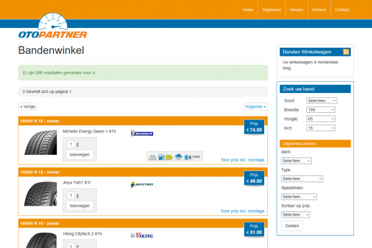372x248 pixels.
Task: Open the Jinyu Yw51 winter tyre image
Action: tap(40, 193)
